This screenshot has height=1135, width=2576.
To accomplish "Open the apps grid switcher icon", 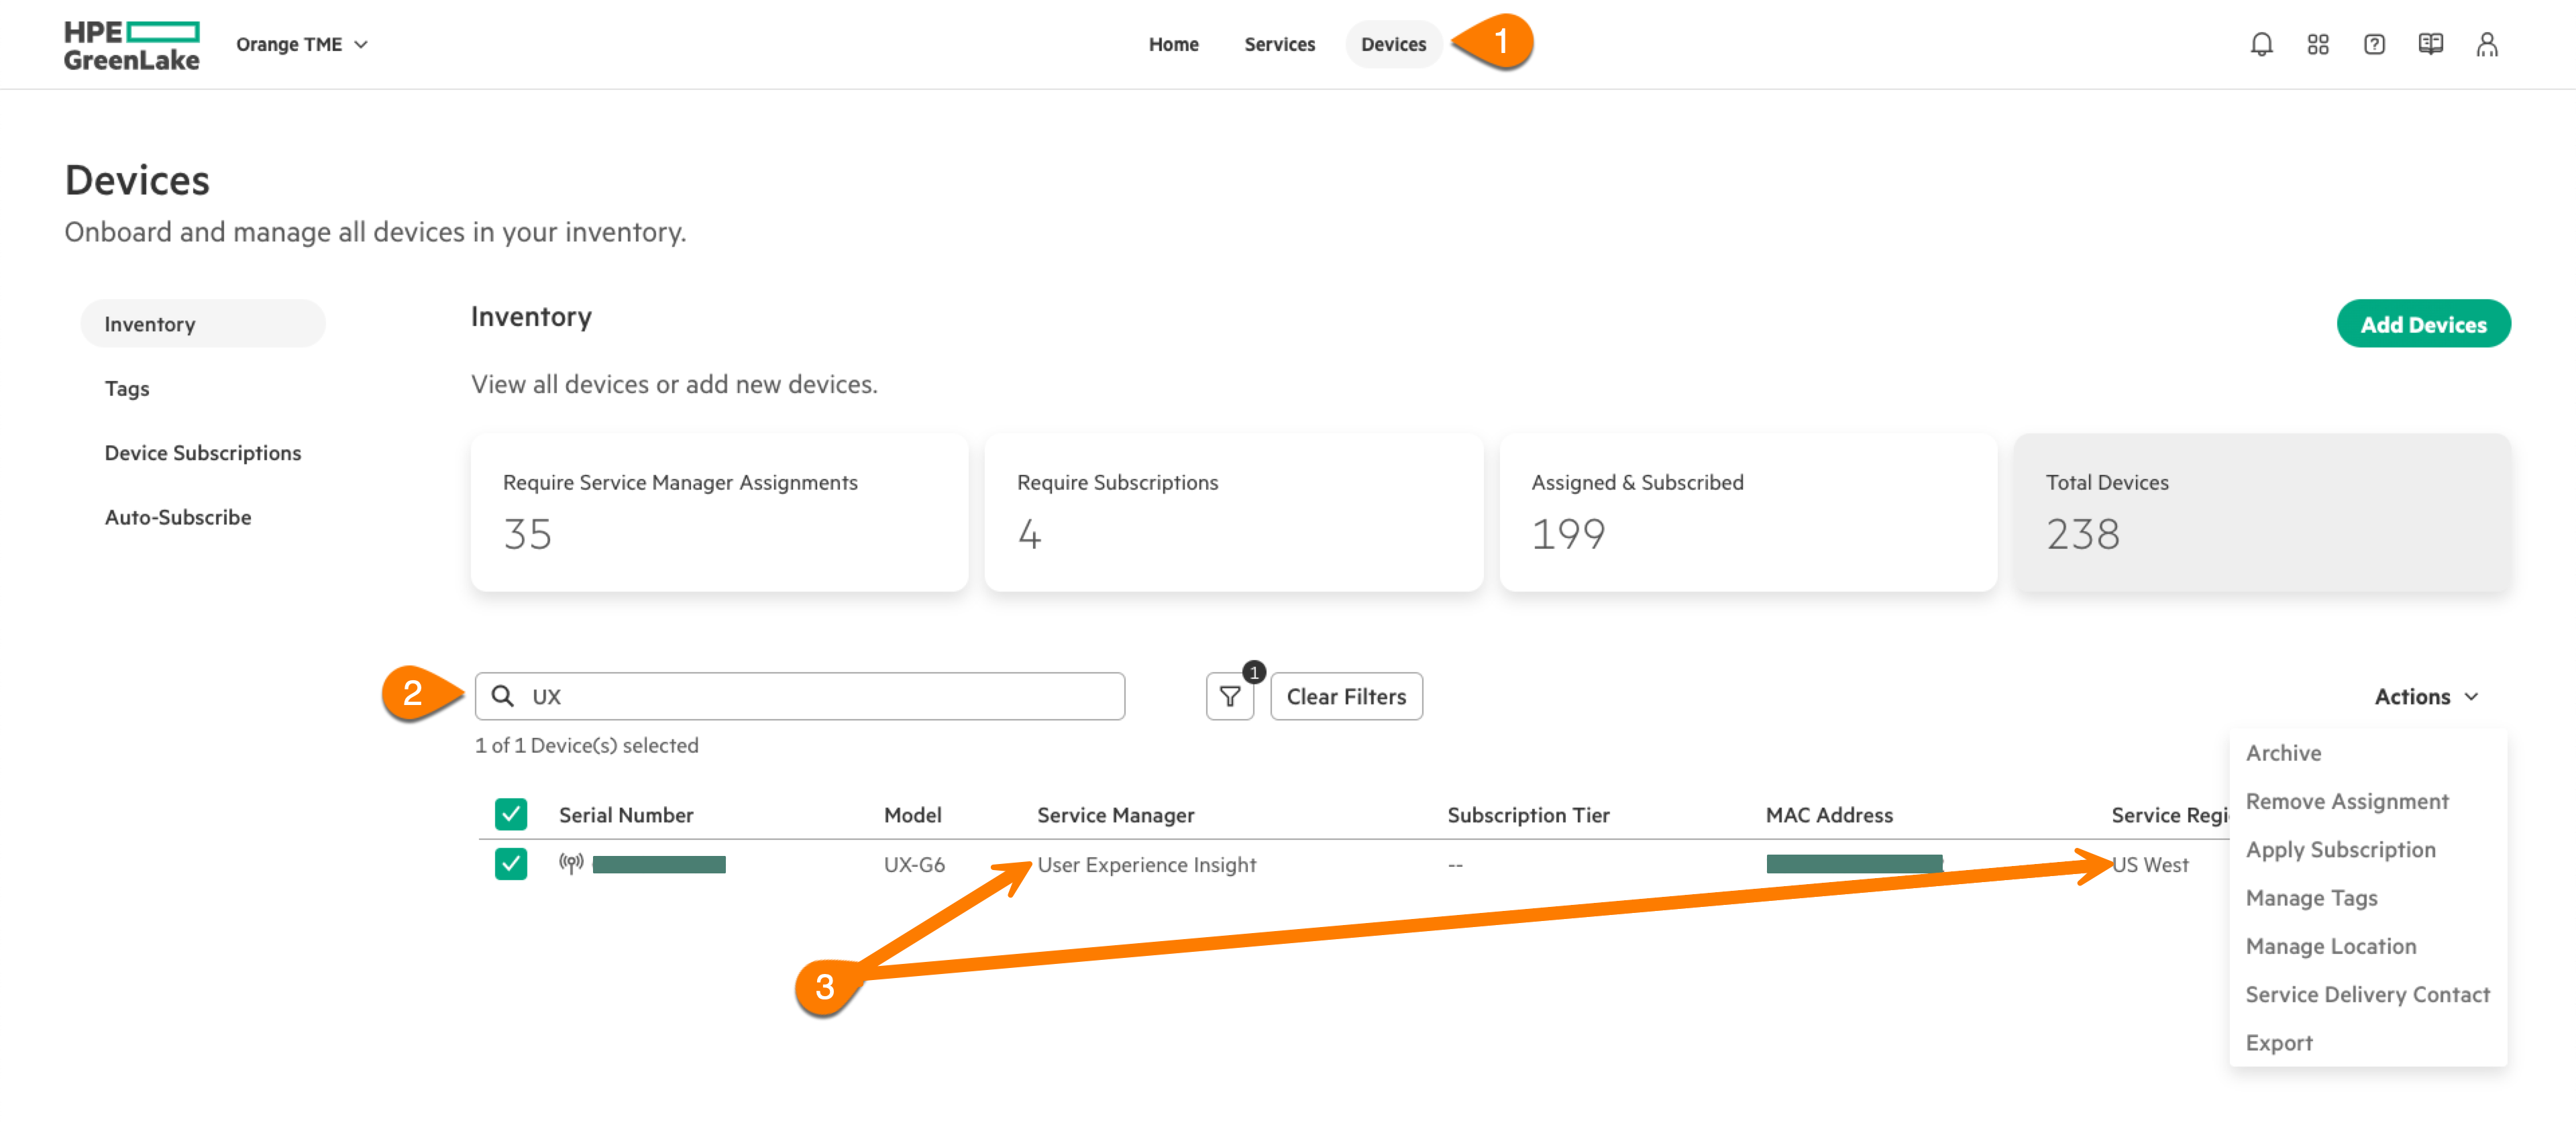I will click(x=2317, y=44).
